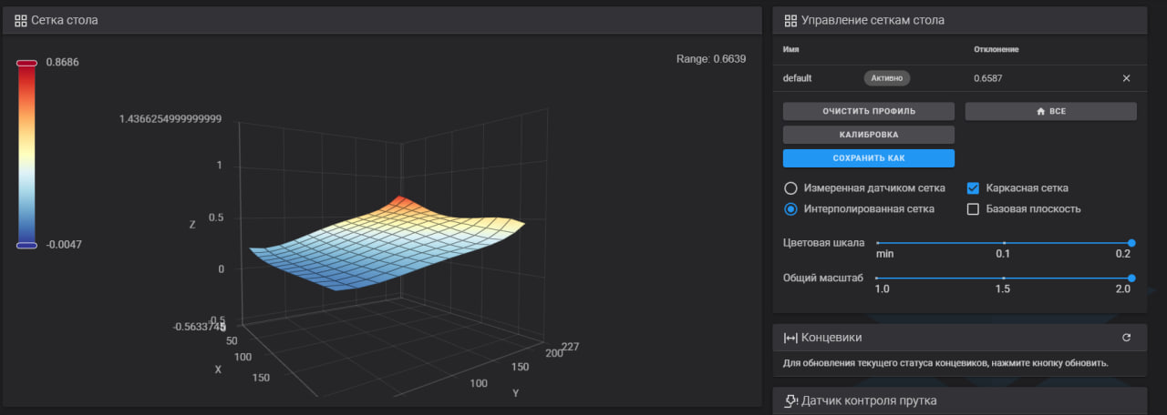Screen dimensions: 1167x415
Task: Enable the Базовая плоскость checkbox
Action: pos(973,209)
